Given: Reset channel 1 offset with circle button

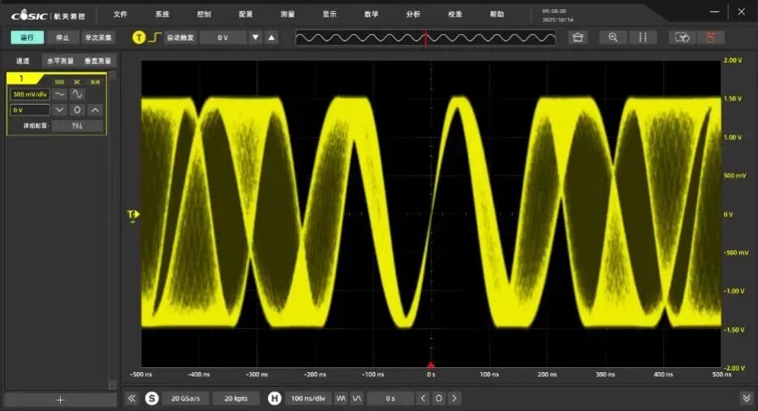Looking at the screenshot, I should tap(77, 110).
